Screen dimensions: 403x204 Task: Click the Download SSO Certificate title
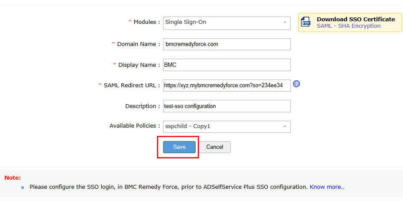coord(356,19)
